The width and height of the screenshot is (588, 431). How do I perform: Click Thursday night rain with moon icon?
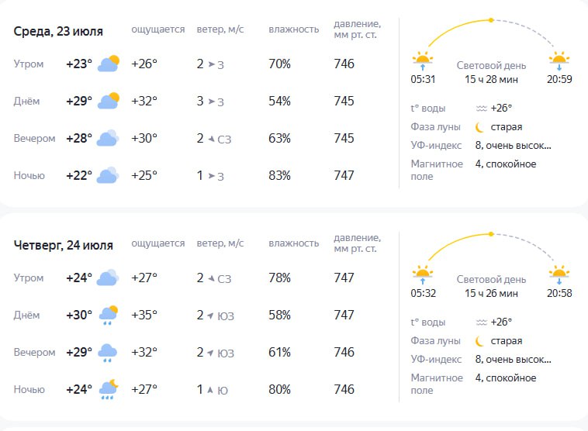pos(109,389)
